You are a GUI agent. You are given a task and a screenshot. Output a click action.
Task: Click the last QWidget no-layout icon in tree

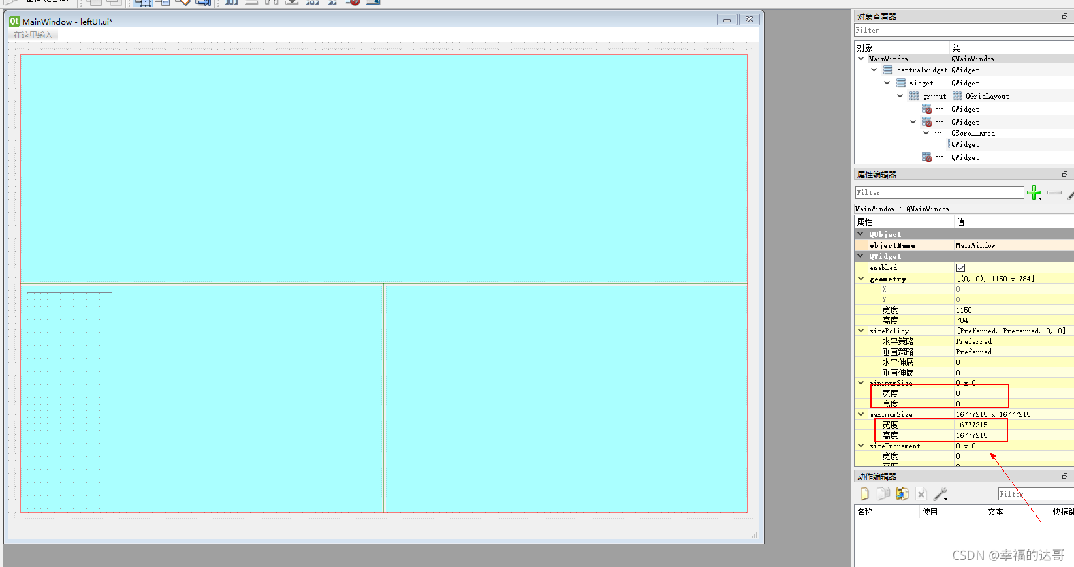[x=927, y=157]
